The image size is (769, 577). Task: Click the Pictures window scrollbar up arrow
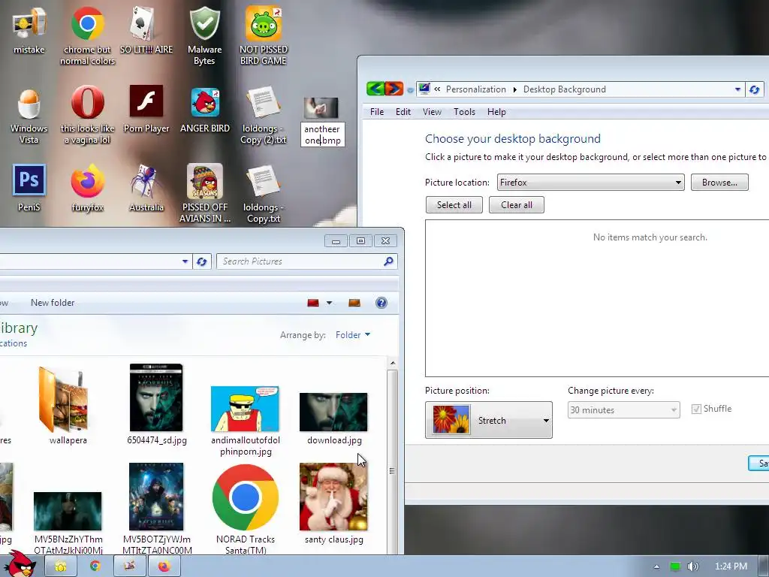coord(392,363)
